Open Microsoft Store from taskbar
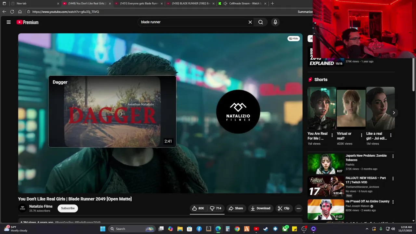 [189, 229]
